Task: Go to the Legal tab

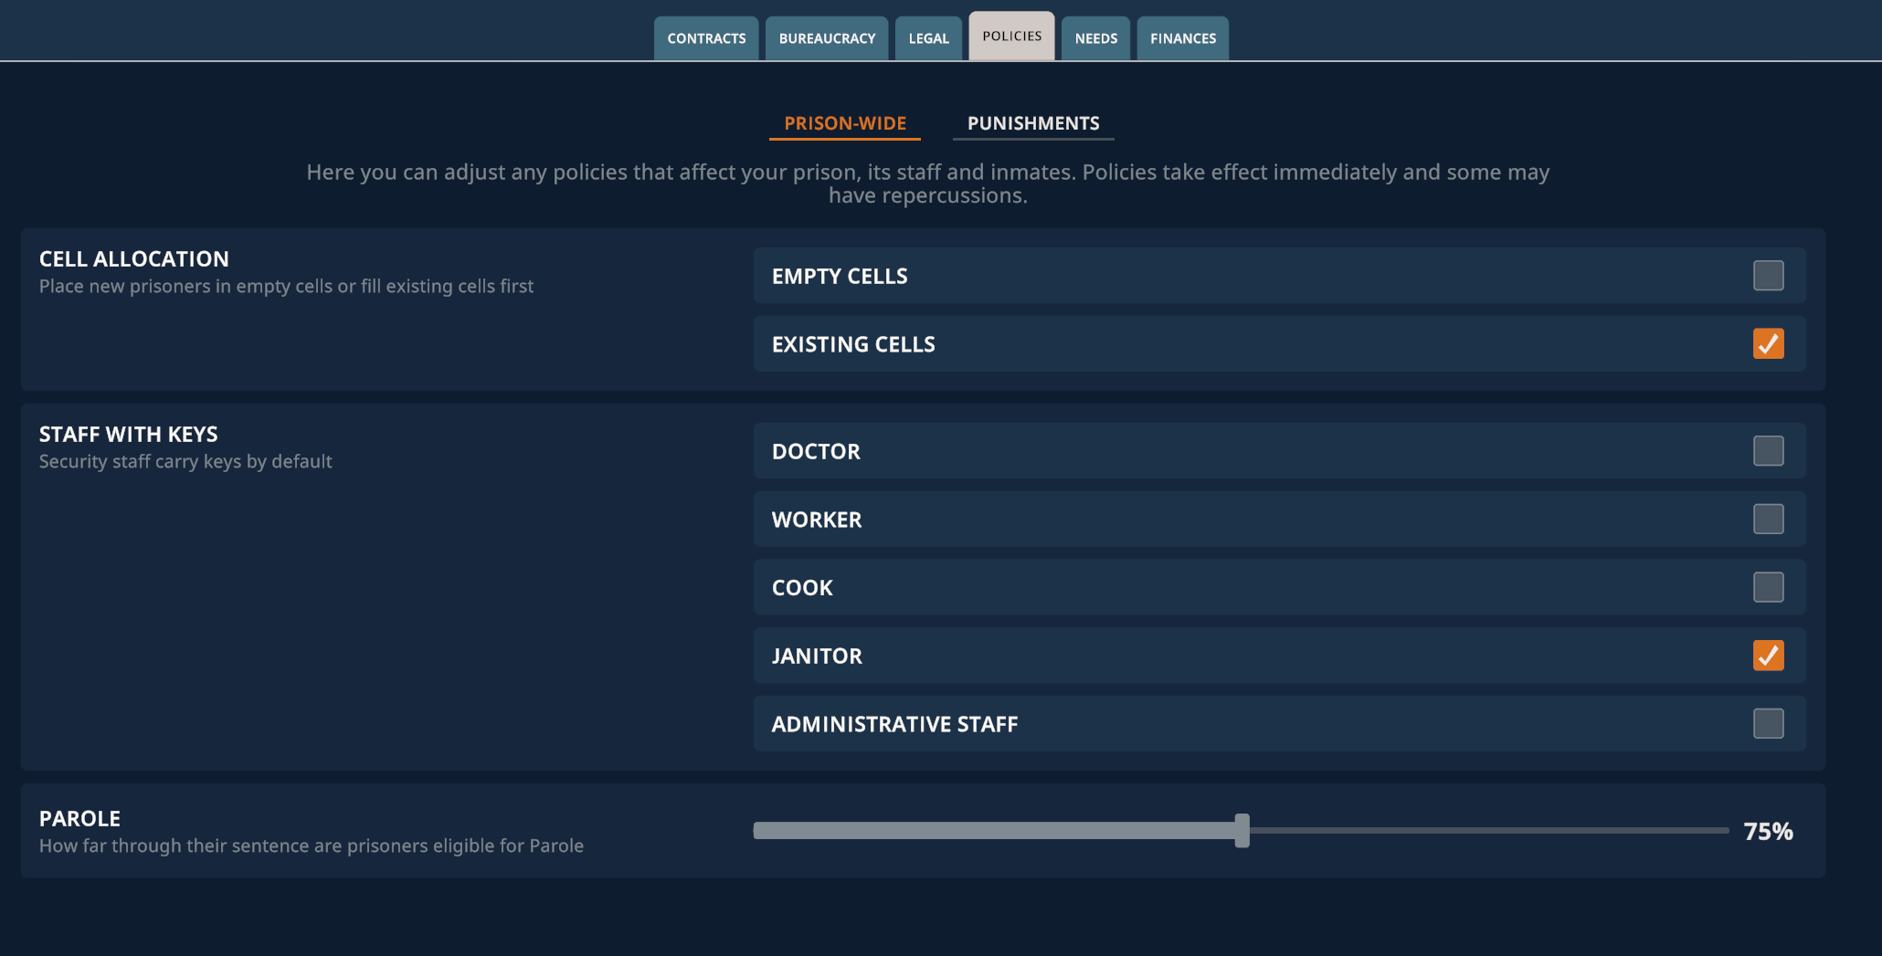Action: (x=928, y=38)
